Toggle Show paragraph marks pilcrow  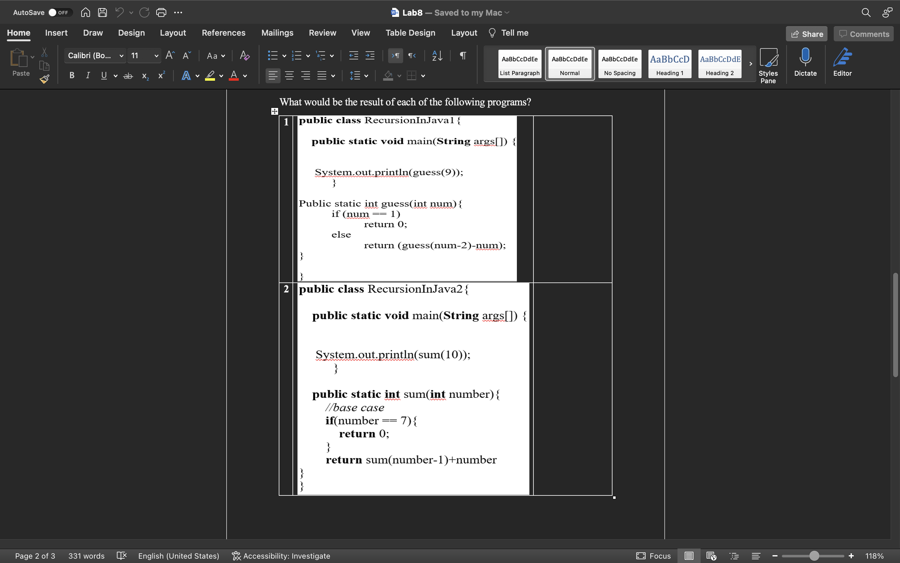tap(462, 56)
